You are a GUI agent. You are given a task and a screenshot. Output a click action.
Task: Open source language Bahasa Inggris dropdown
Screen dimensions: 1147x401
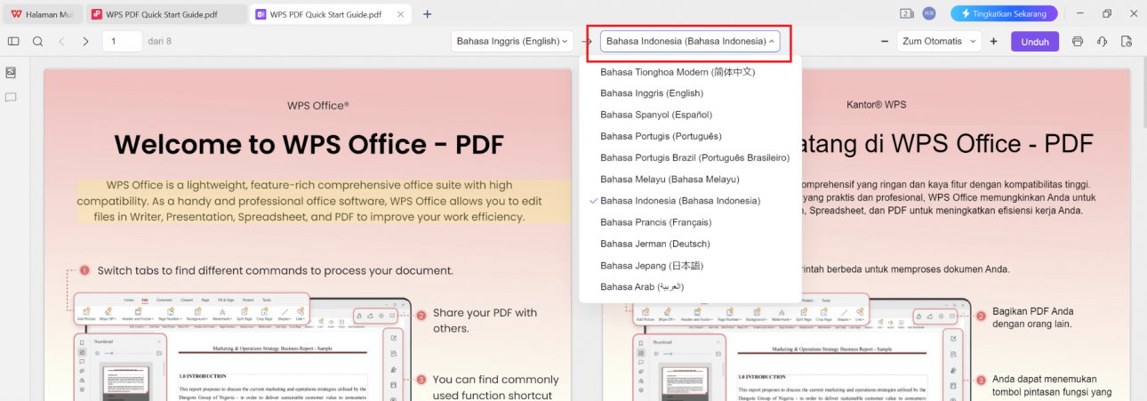[512, 41]
